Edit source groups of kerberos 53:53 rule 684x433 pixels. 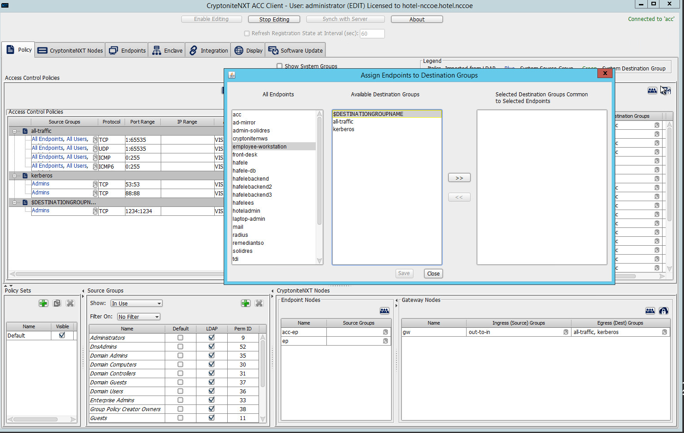95,184
